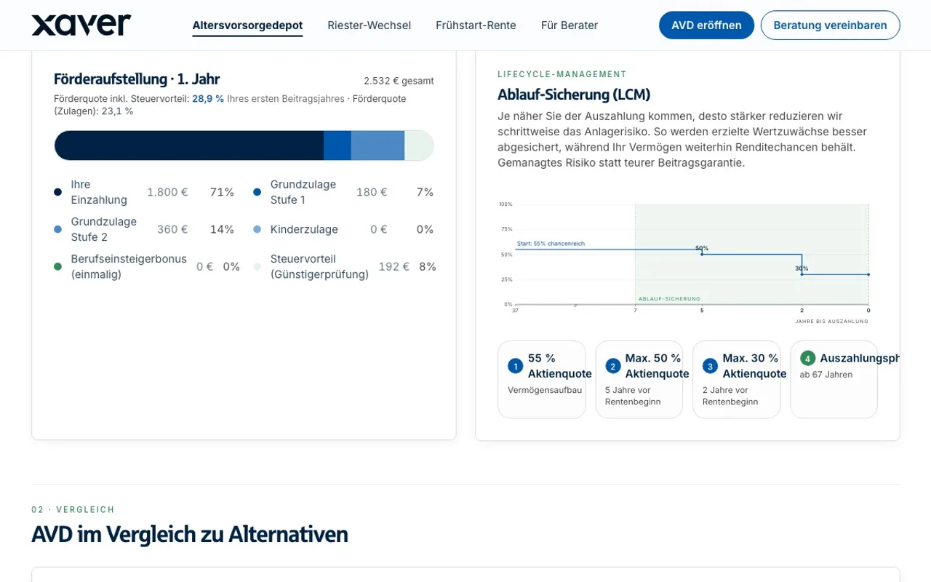Image resolution: width=931 pixels, height=582 pixels.
Task: Click the Kinderzulage legend dot
Action: pos(257,229)
